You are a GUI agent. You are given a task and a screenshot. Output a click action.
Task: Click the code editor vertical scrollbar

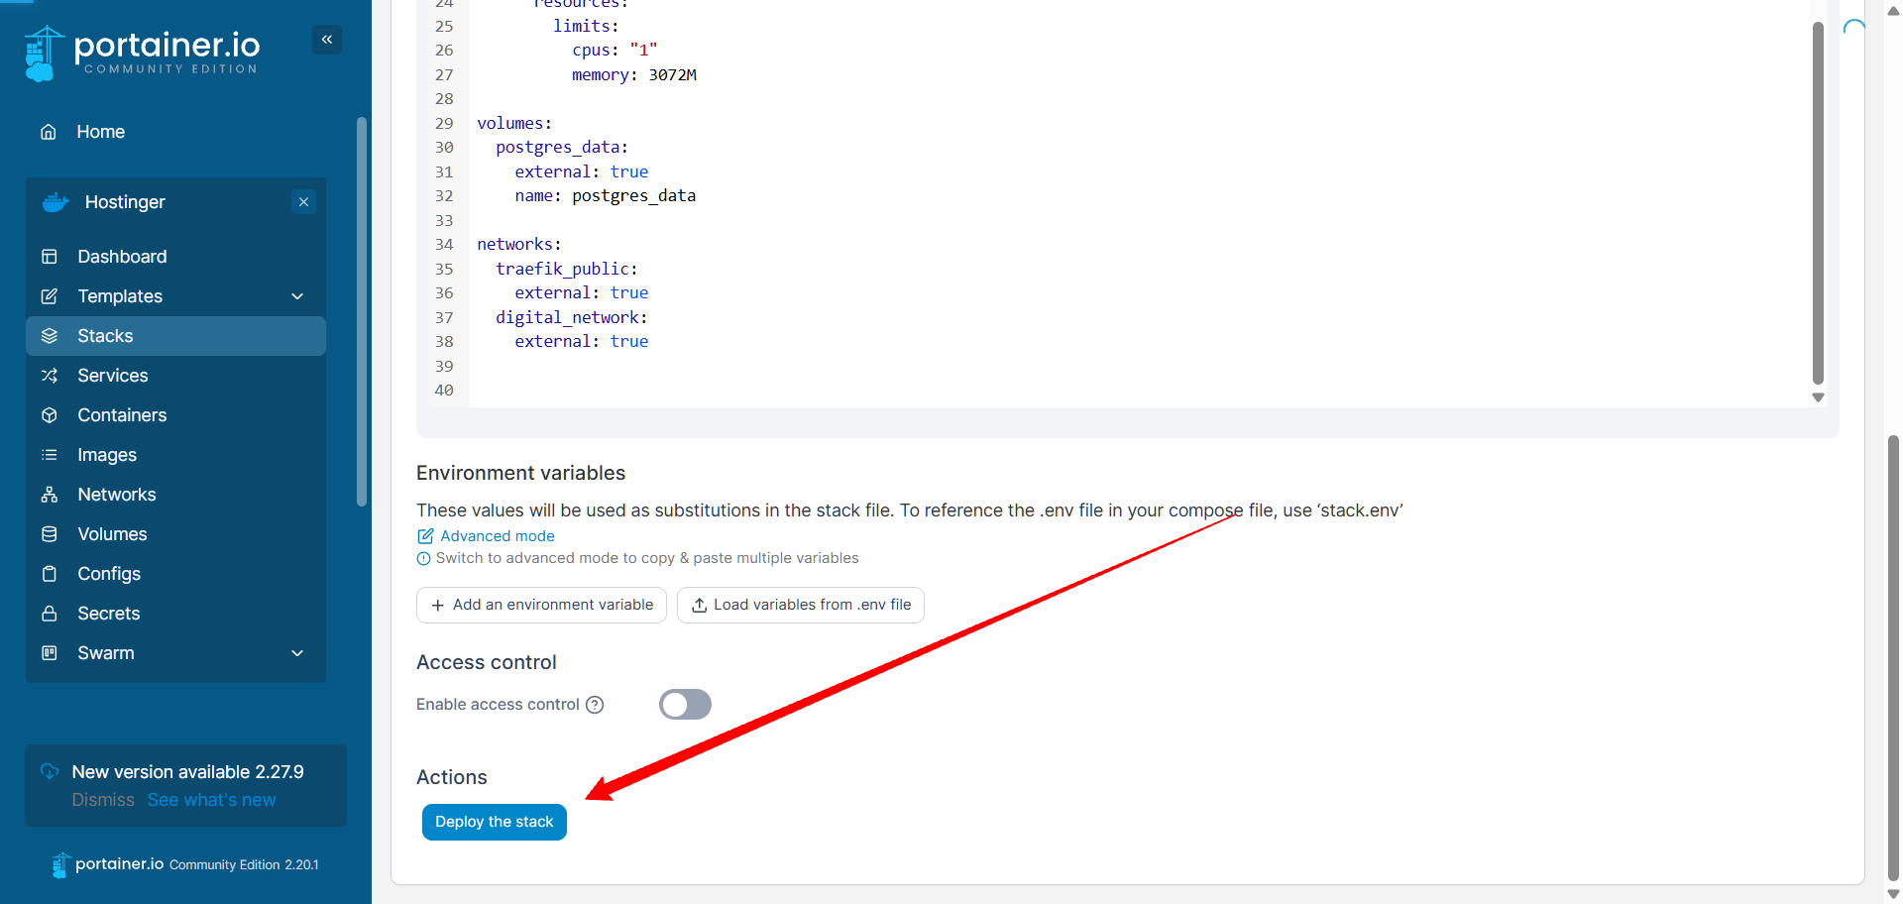tap(1818, 198)
